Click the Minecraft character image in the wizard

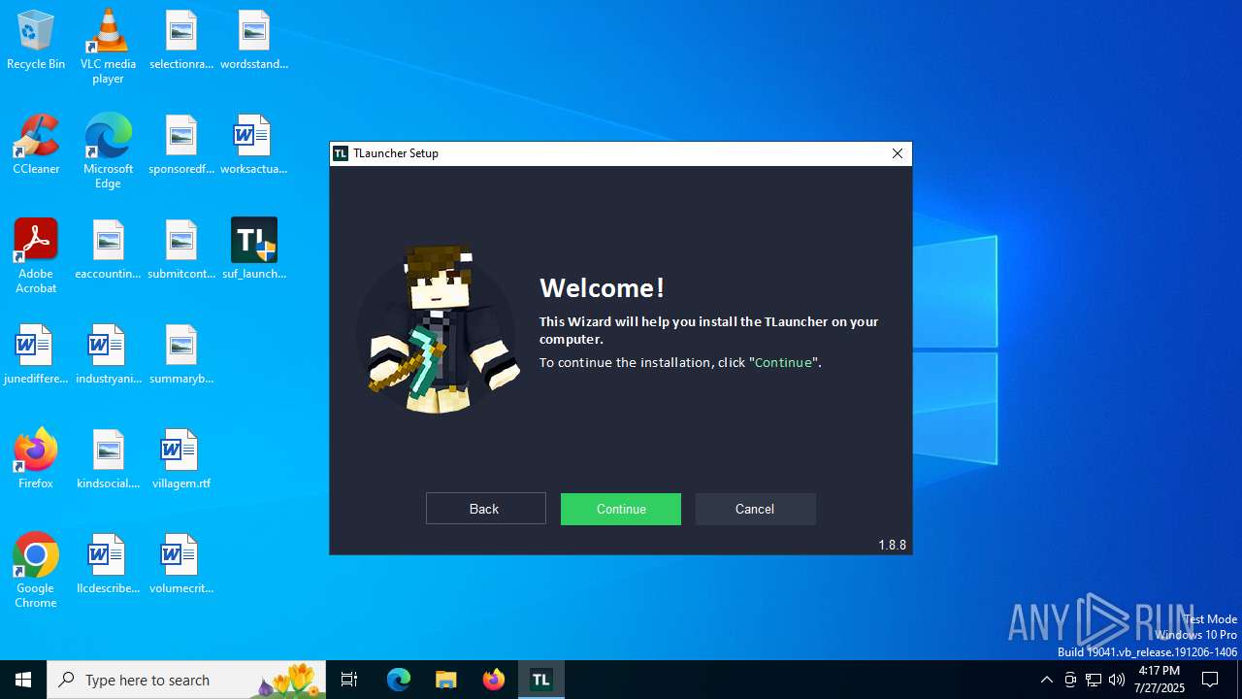pos(439,330)
